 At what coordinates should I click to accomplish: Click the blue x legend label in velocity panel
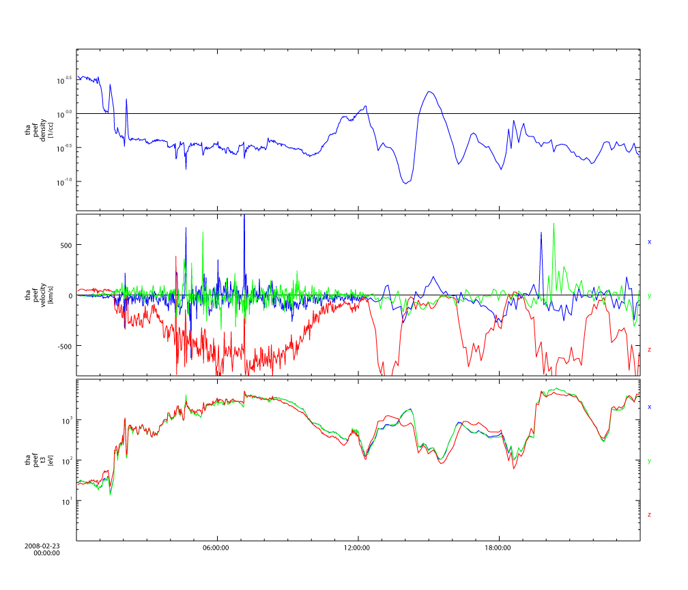[649, 242]
